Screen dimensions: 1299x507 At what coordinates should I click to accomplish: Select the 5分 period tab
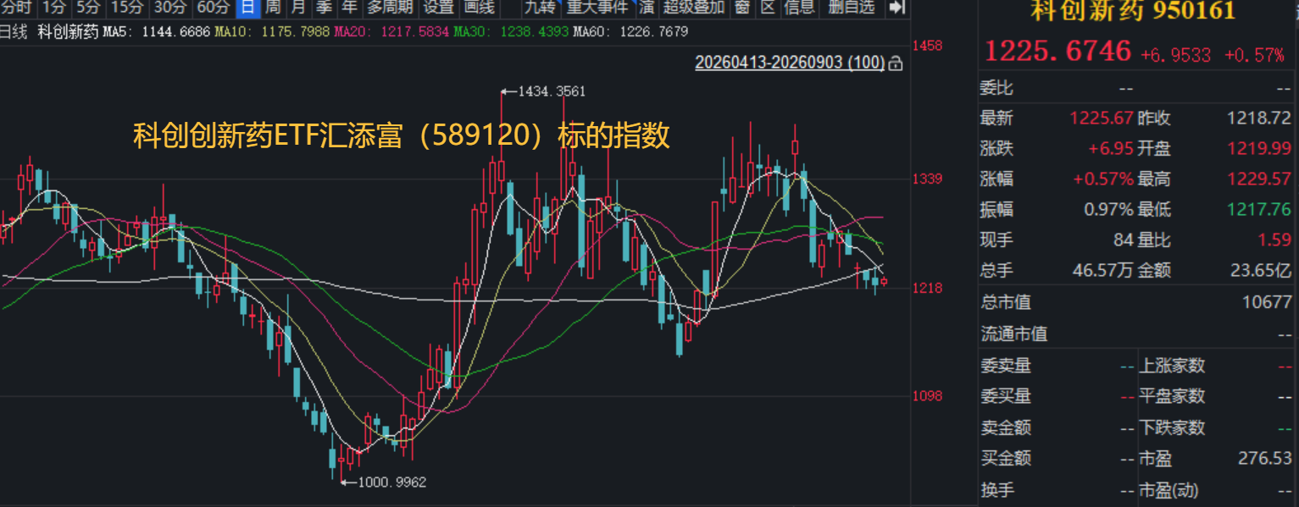tap(87, 8)
